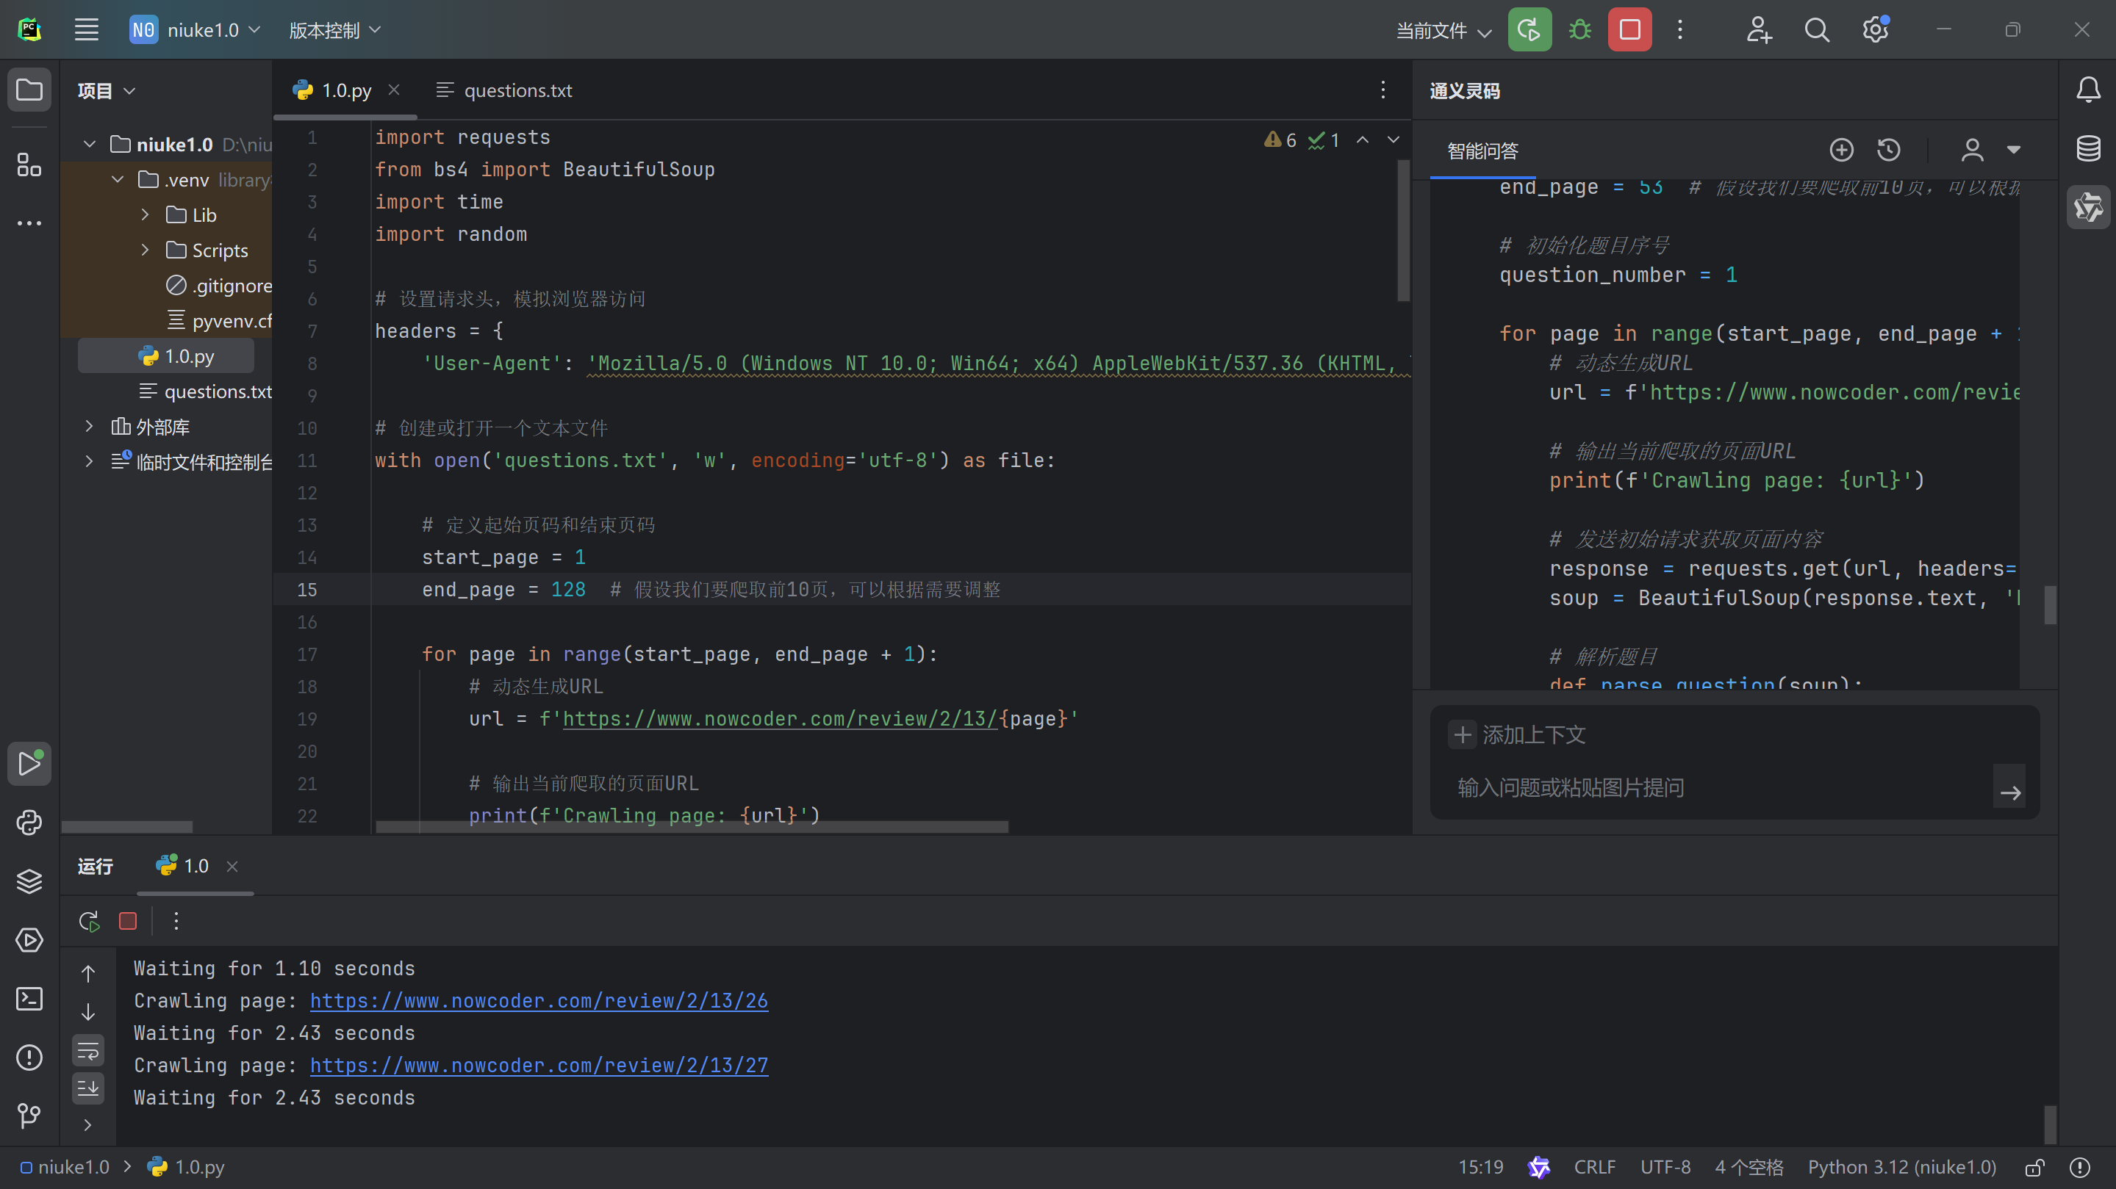2116x1189 pixels.
Task: Expand 临时文件和控制台 node
Action: [x=90, y=462]
